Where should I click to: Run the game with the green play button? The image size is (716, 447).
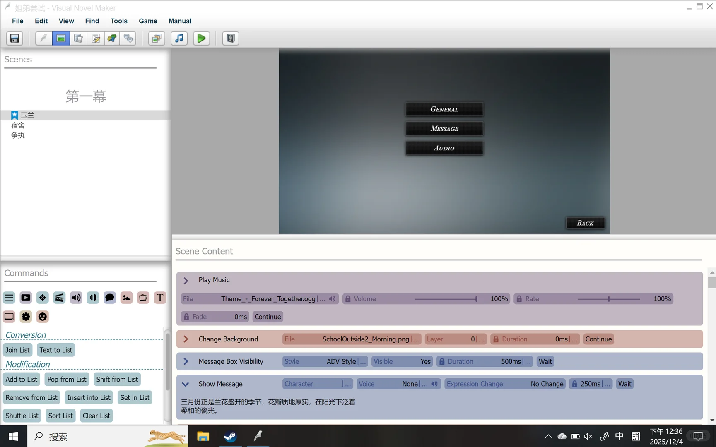click(201, 38)
